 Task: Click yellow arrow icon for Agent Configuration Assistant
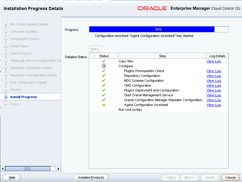click(x=104, y=105)
